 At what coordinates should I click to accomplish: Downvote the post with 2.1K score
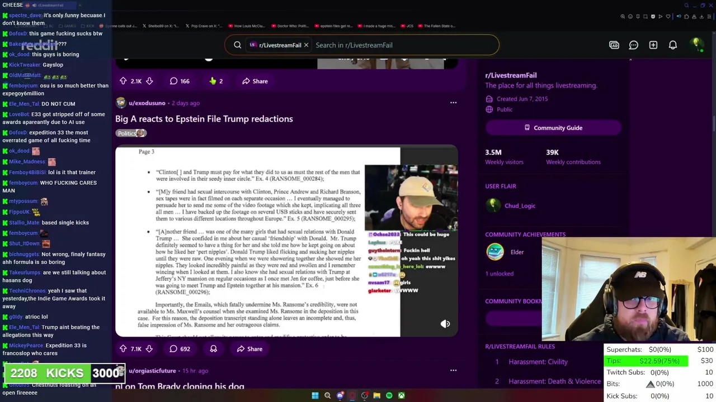coord(149,81)
